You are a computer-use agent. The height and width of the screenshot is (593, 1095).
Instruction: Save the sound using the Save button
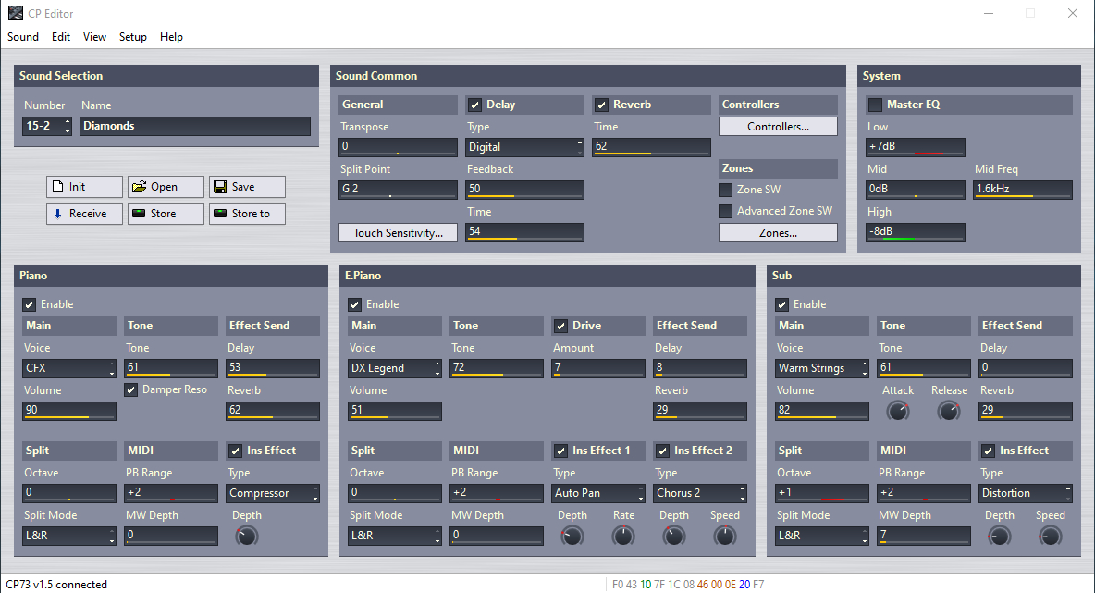(246, 187)
